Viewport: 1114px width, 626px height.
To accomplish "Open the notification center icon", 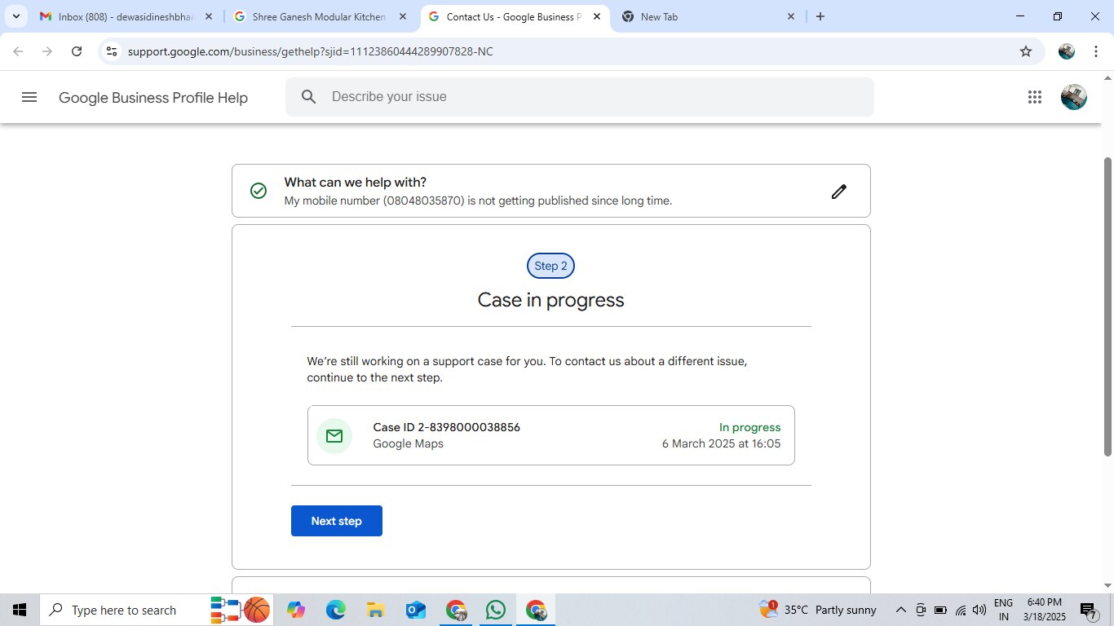I will [1087, 610].
